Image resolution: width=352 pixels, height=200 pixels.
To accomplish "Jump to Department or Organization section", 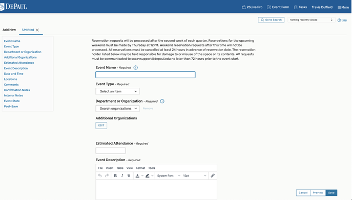I will coord(23,52).
